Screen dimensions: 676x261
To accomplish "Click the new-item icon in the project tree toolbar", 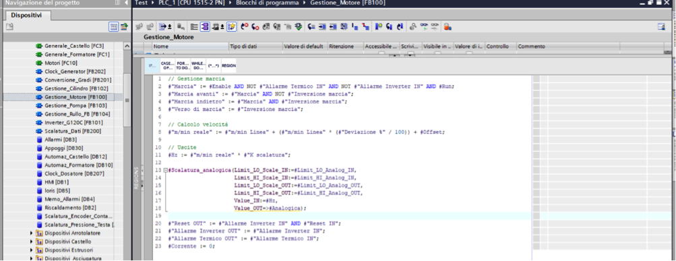I will tap(9, 27).
